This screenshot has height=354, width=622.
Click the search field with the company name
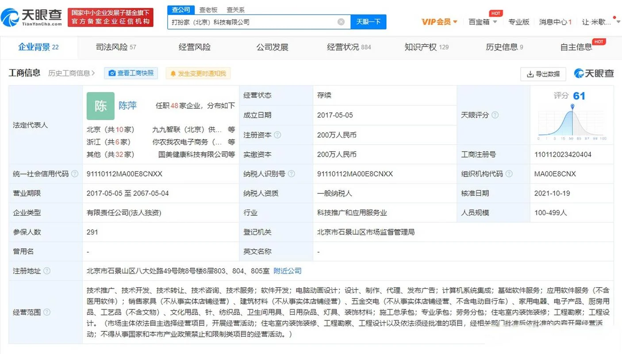point(259,22)
